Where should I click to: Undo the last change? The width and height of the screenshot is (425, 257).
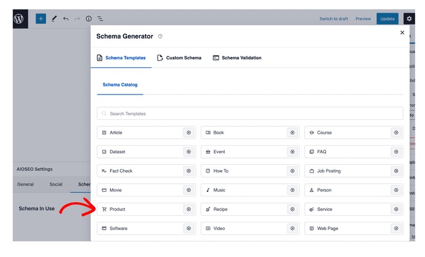(x=66, y=19)
